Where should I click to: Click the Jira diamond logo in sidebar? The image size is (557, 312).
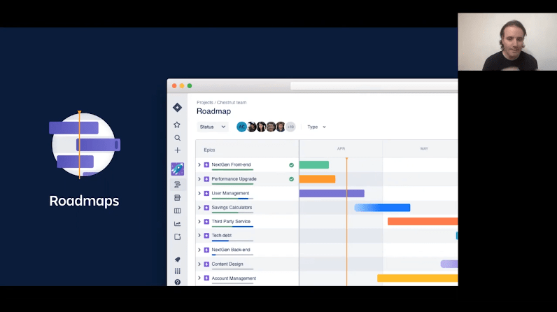177,108
